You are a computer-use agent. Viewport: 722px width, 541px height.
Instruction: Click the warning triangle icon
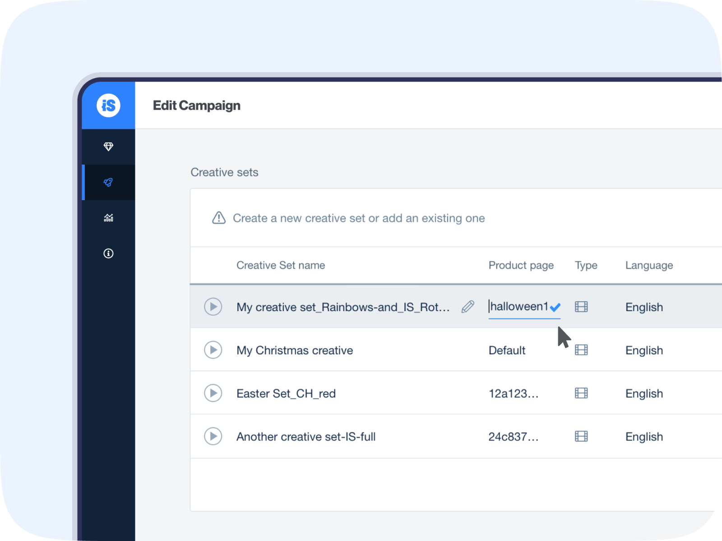(219, 218)
